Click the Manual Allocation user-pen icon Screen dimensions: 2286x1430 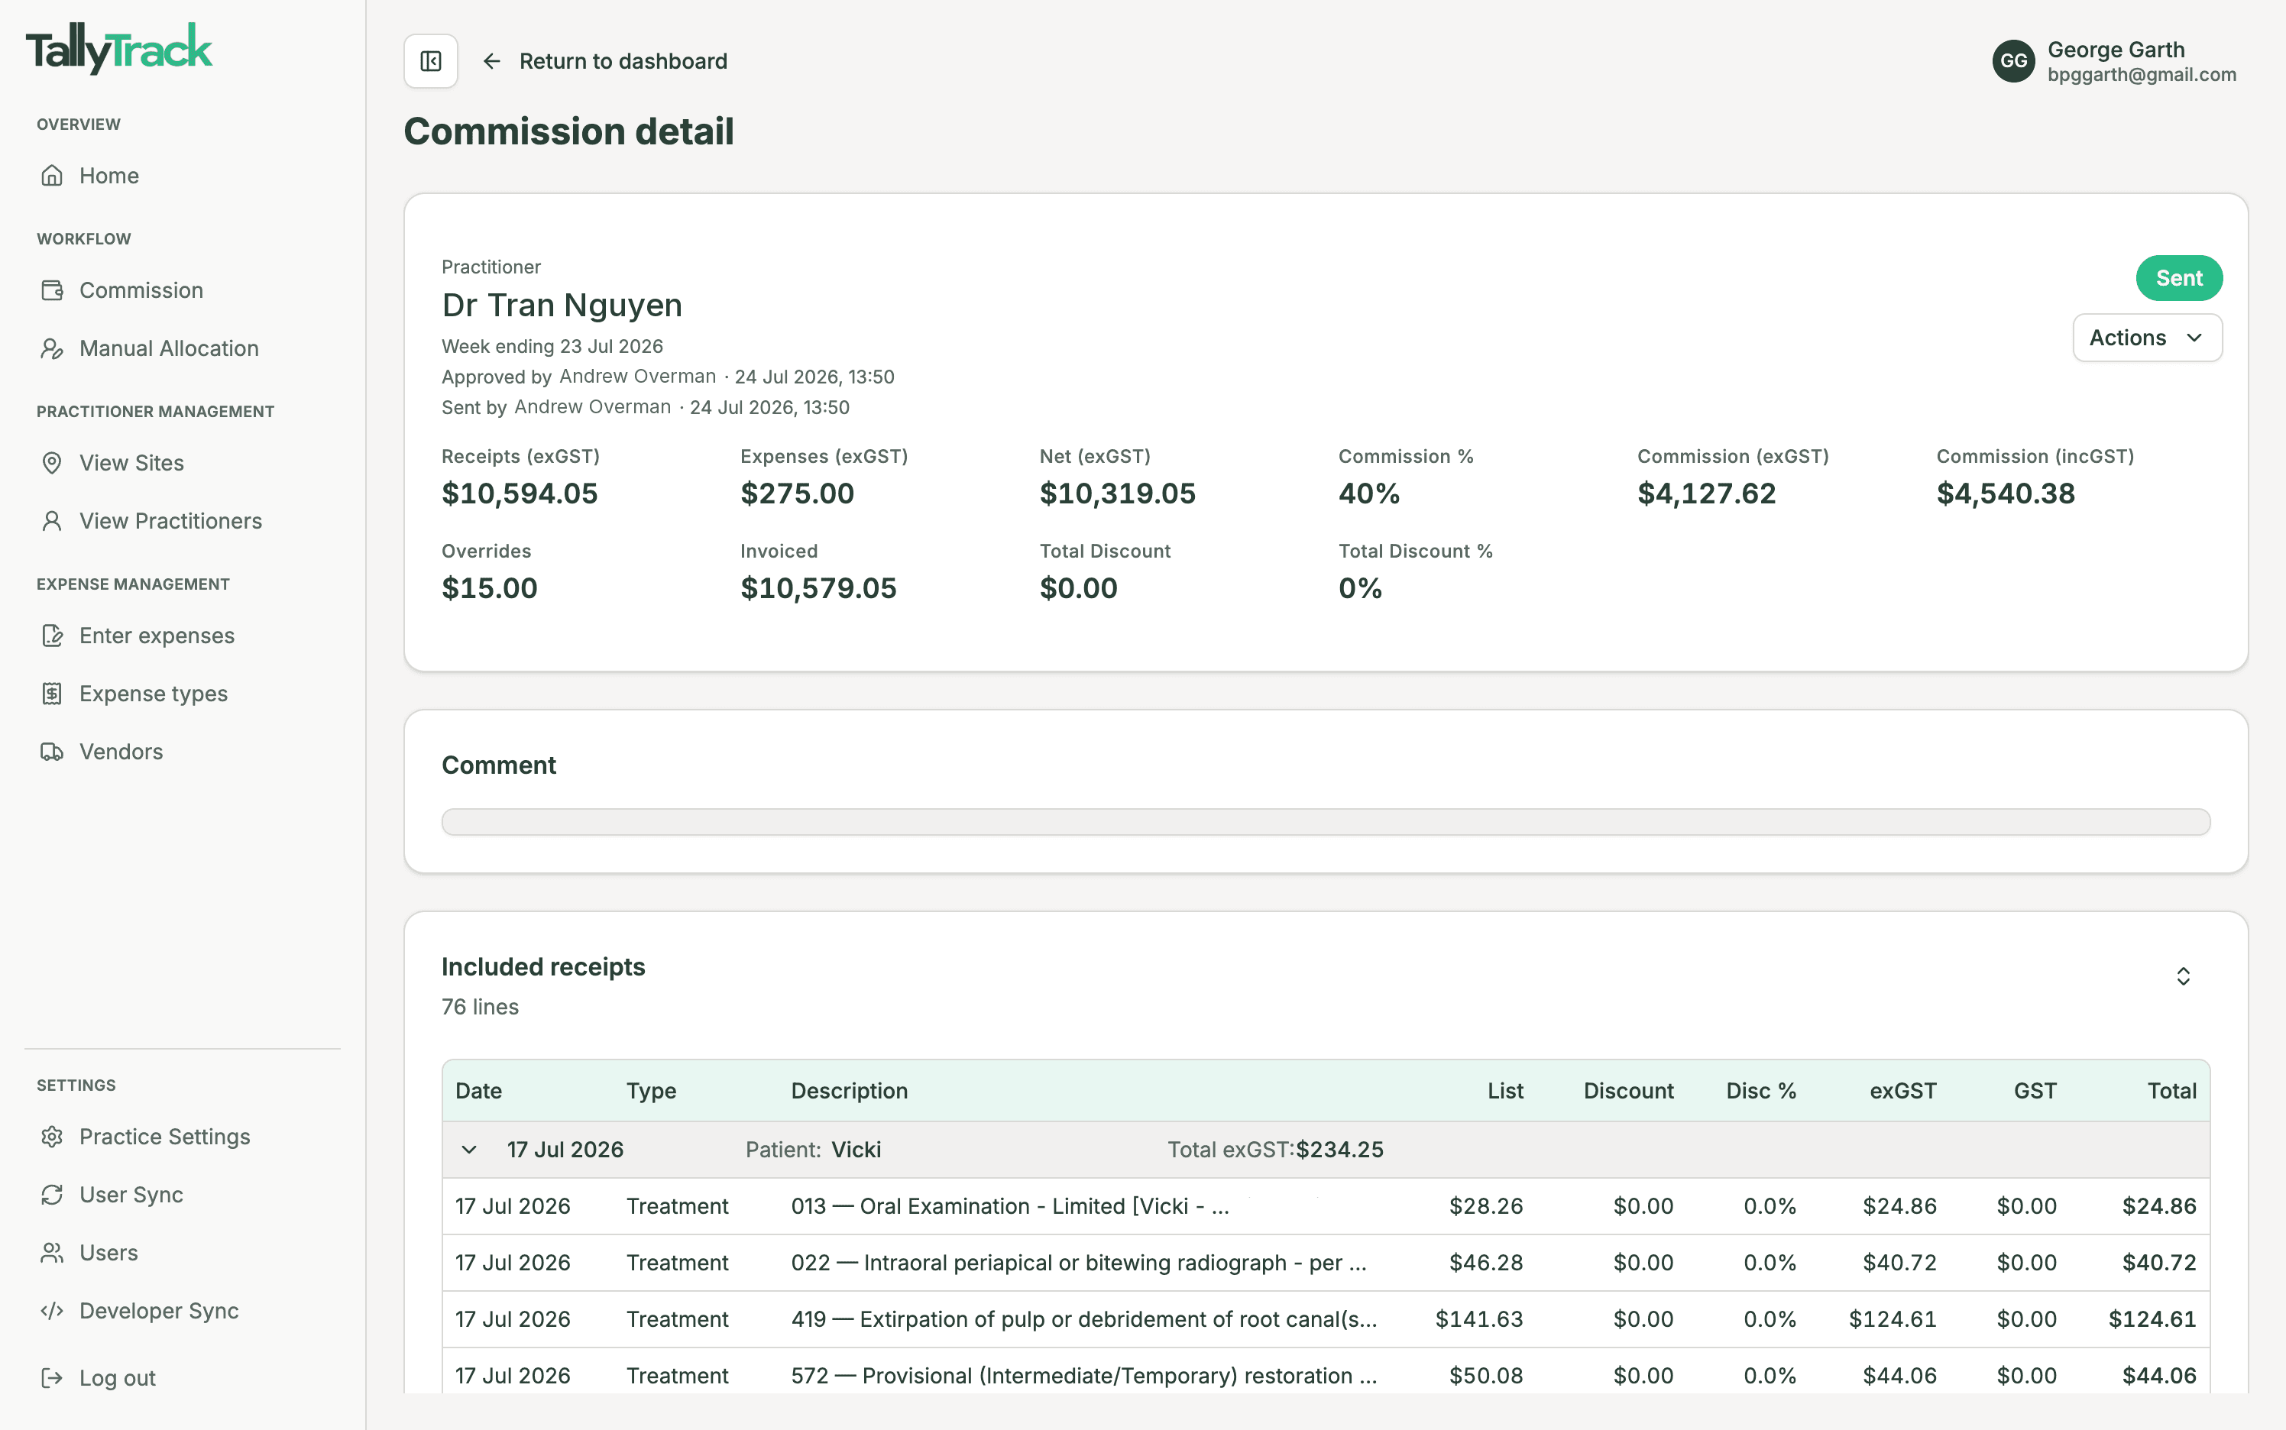point(52,348)
